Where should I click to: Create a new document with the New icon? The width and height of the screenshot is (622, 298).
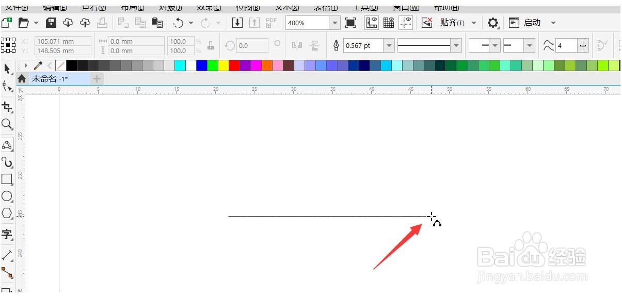coord(6,23)
